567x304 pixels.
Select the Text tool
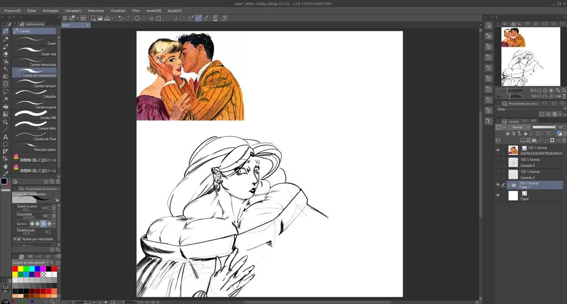pyautogui.click(x=6, y=137)
